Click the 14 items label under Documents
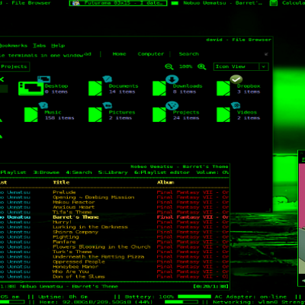 tap(122, 91)
